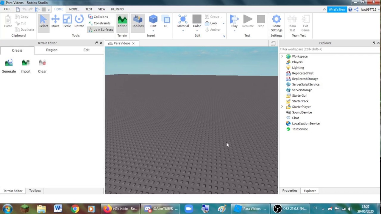The height and width of the screenshot is (214, 381).
Task: Open the Edit group launcher arrow
Action: 224,36
